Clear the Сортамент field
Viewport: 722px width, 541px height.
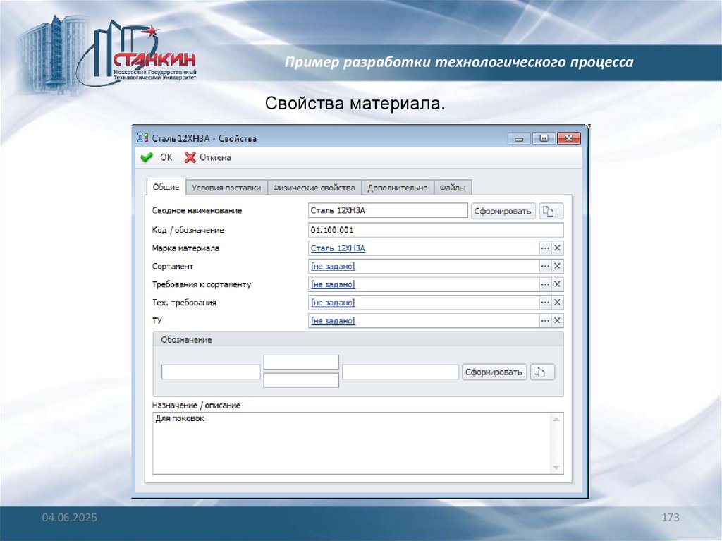(557, 266)
